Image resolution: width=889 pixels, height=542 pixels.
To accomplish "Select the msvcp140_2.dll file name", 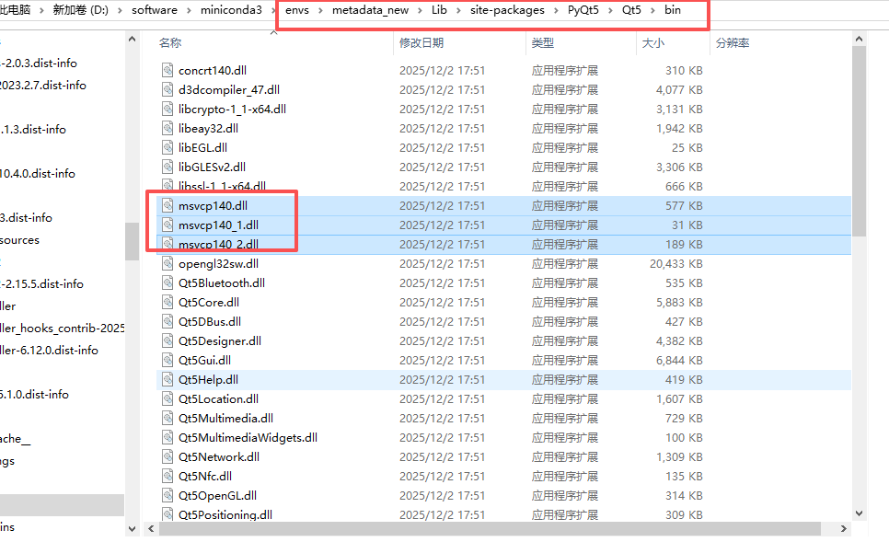I will (218, 245).
